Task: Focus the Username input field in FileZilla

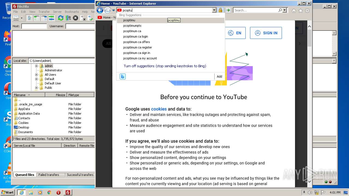Action: click(80, 26)
